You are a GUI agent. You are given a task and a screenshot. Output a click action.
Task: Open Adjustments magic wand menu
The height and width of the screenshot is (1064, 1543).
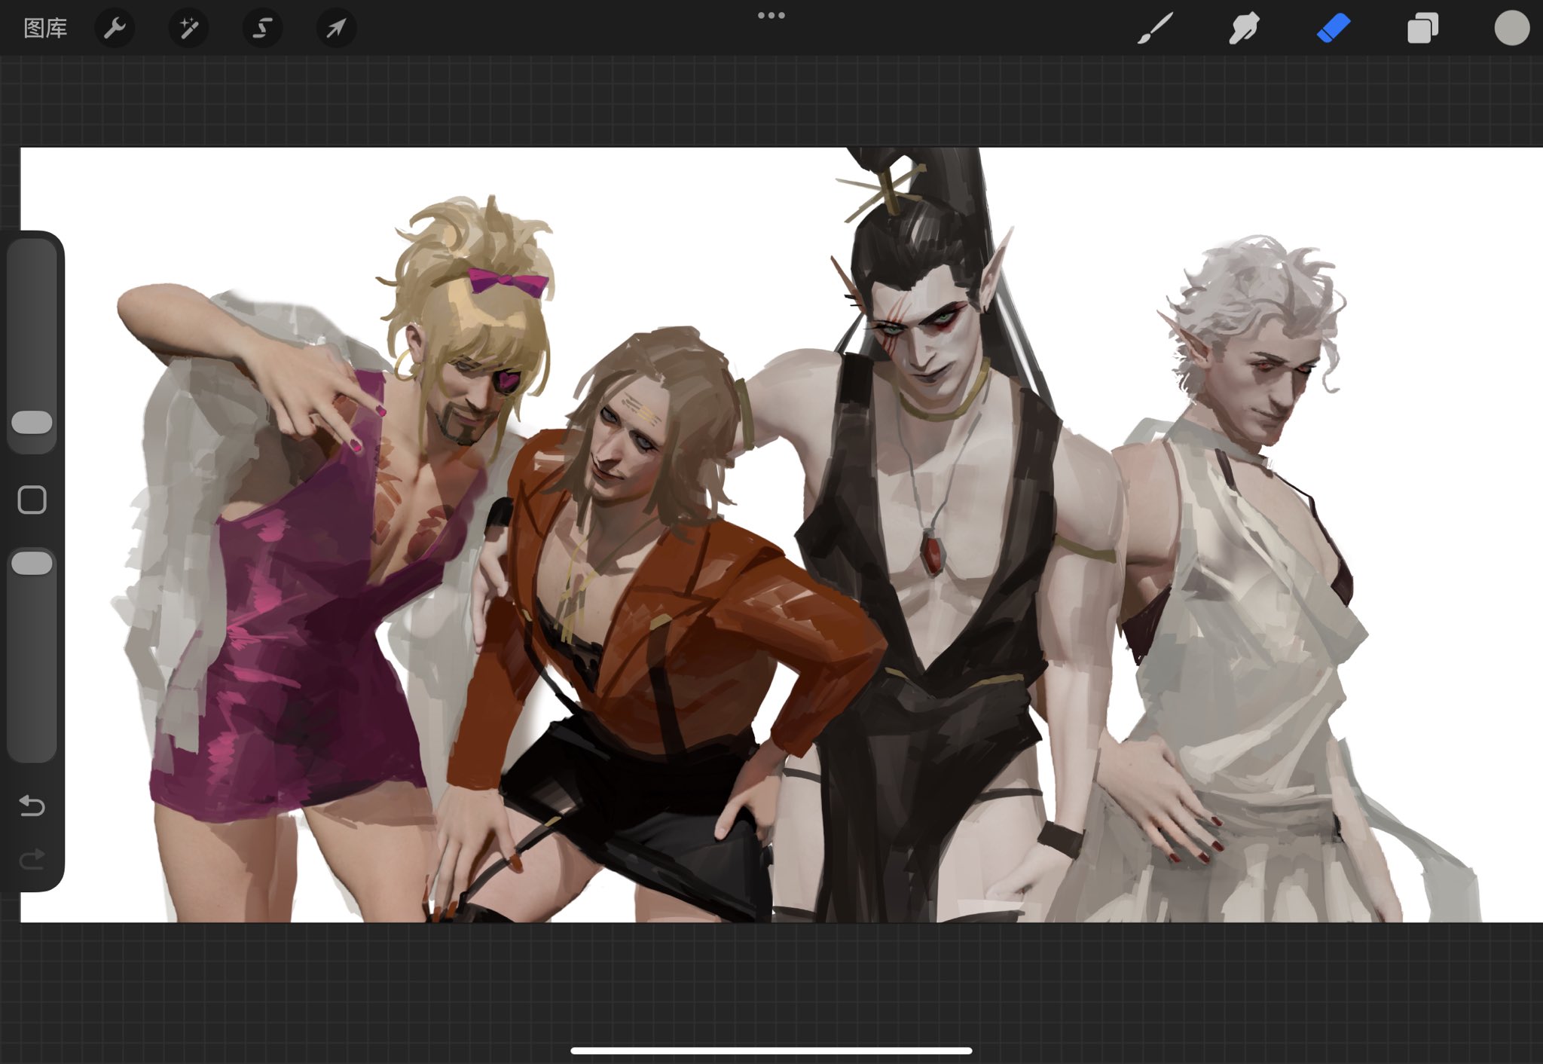[x=188, y=29]
